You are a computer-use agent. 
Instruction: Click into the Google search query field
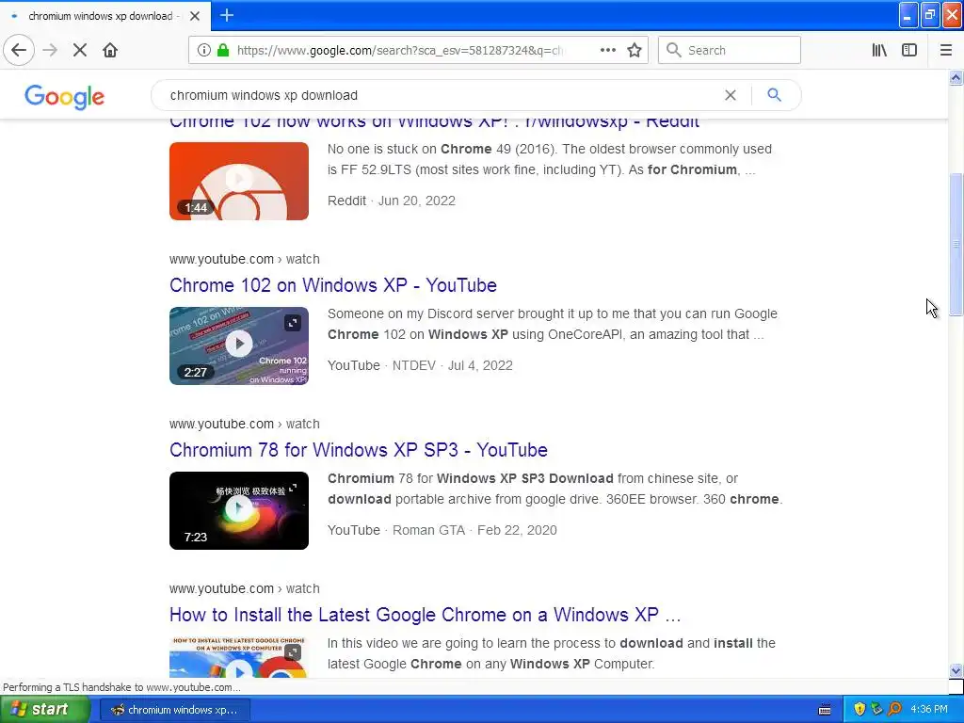(442, 95)
